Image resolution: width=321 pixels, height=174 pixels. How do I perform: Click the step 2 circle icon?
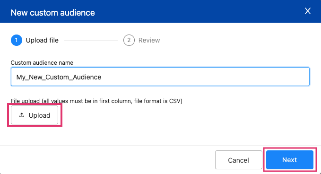click(129, 40)
